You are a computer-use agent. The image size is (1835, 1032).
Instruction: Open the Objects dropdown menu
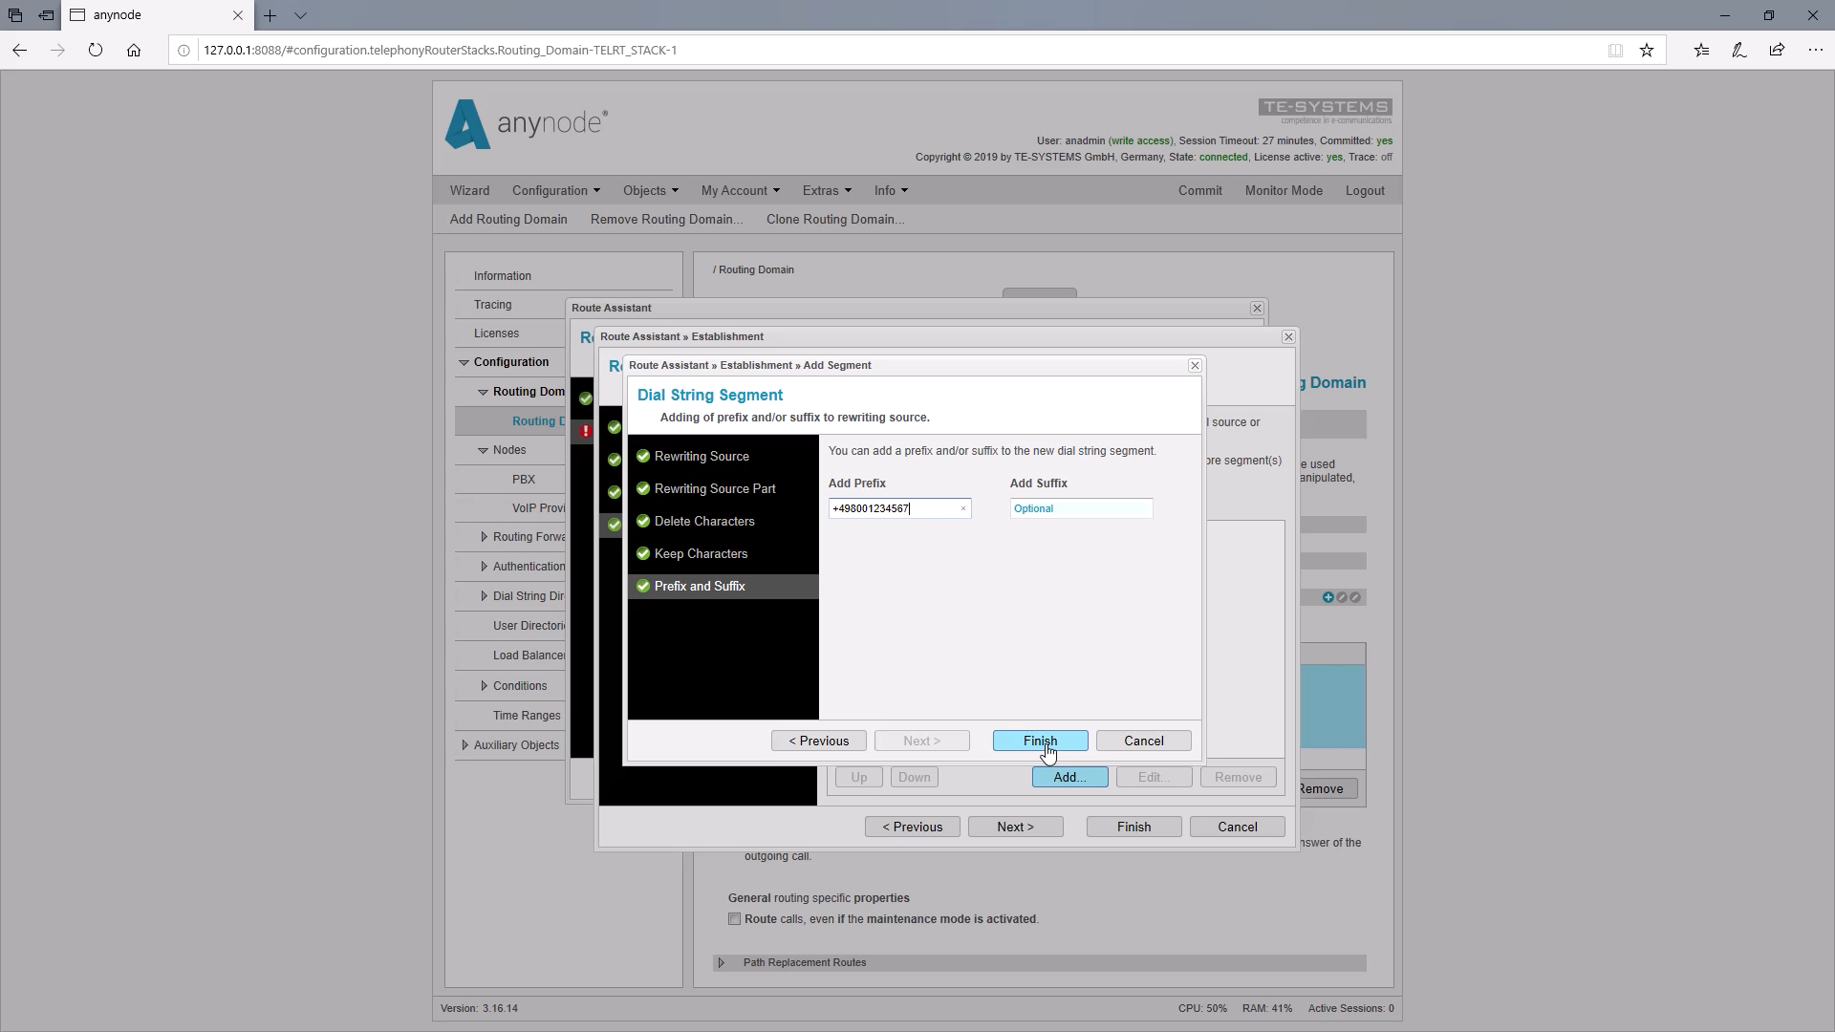point(650,191)
